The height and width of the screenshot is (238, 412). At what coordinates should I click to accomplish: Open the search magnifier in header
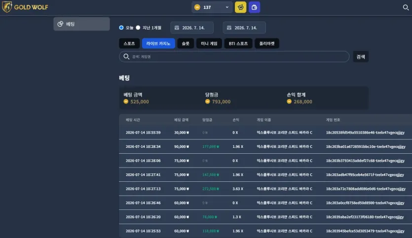[406, 7]
